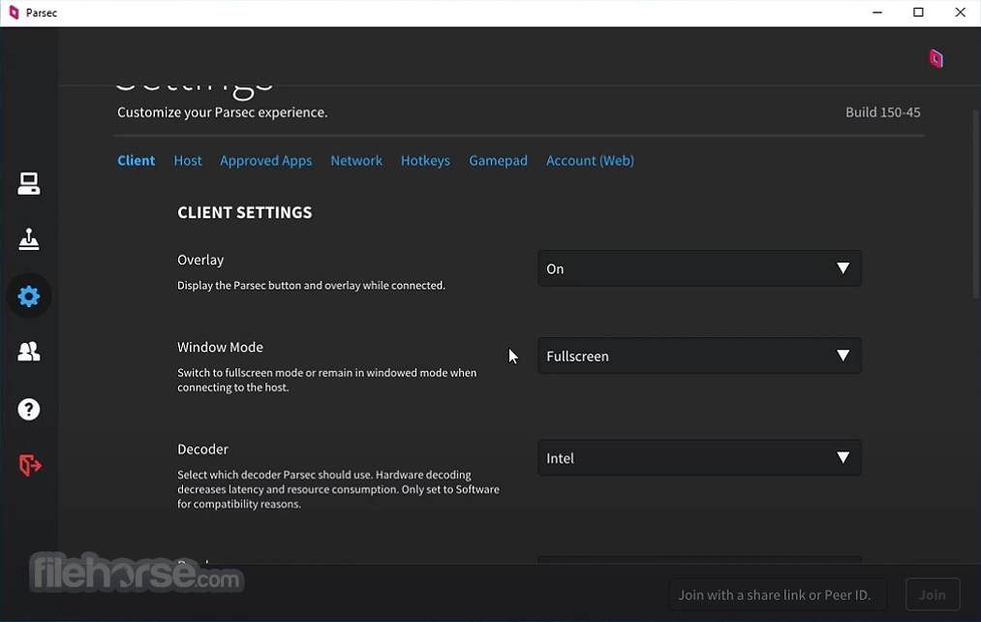Open the Overlay dropdown set to On

pos(699,268)
